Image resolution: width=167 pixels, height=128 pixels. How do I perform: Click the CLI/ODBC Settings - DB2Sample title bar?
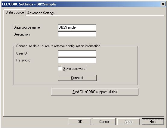(x=81, y=4)
